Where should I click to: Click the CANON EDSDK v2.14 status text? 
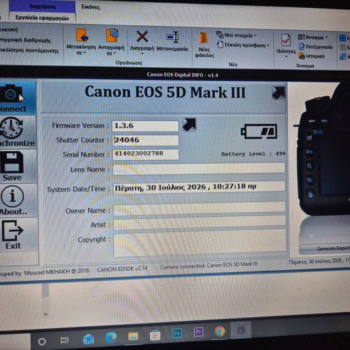pyautogui.click(x=122, y=269)
